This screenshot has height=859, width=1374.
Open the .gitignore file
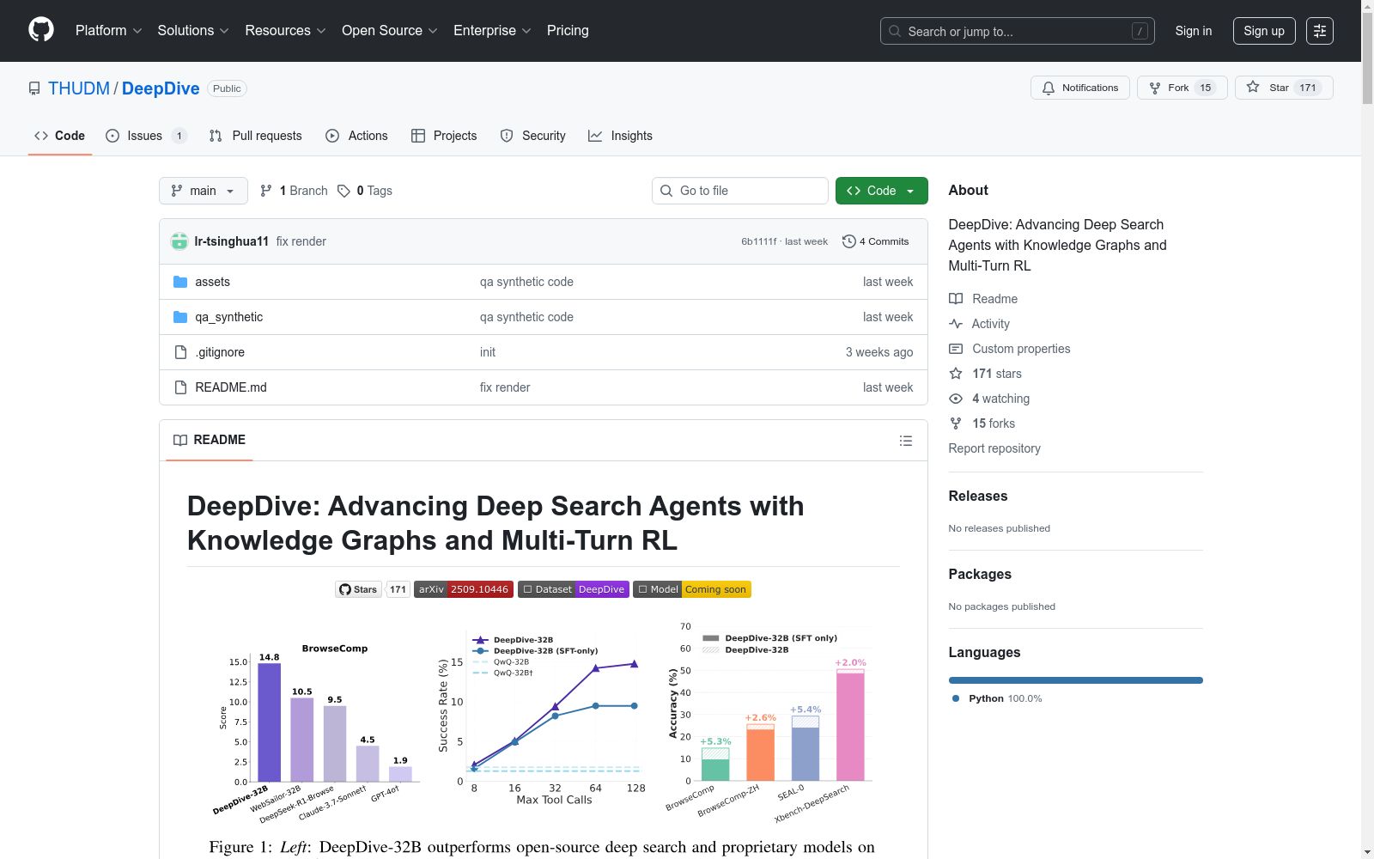click(x=220, y=352)
